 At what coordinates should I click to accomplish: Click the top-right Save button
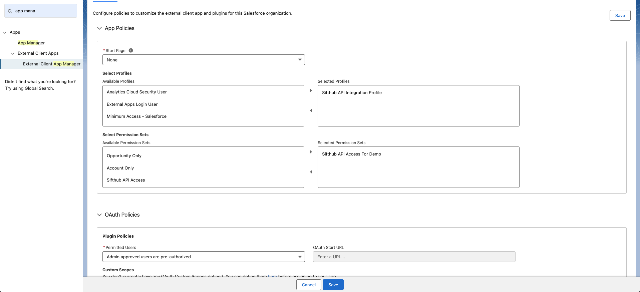tap(620, 15)
